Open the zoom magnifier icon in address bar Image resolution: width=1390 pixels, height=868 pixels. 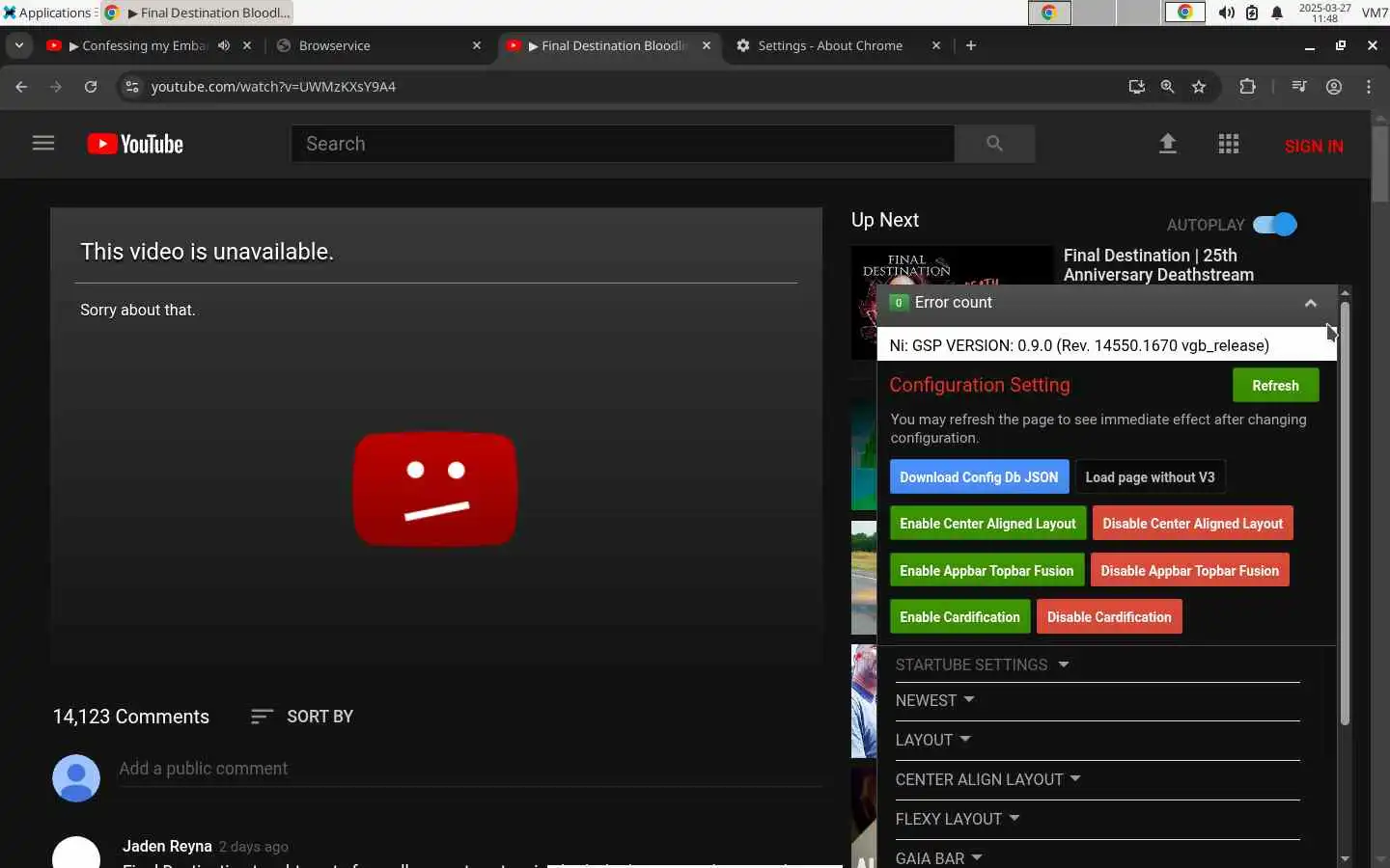[x=1167, y=87]
